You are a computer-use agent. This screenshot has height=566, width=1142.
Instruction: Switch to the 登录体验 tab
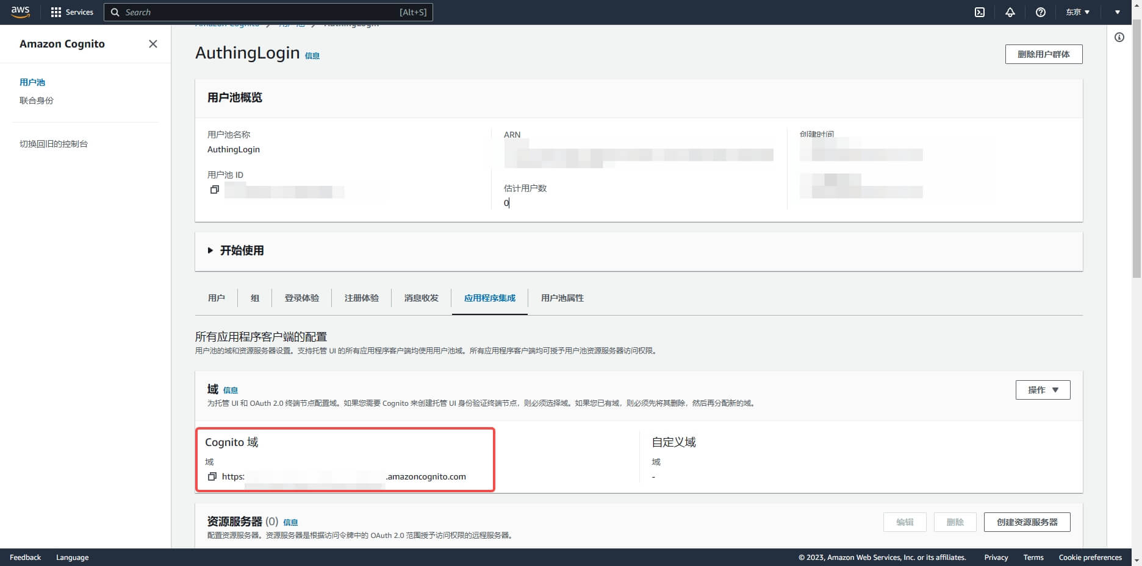pyautogui.click(x=302, y=298)
